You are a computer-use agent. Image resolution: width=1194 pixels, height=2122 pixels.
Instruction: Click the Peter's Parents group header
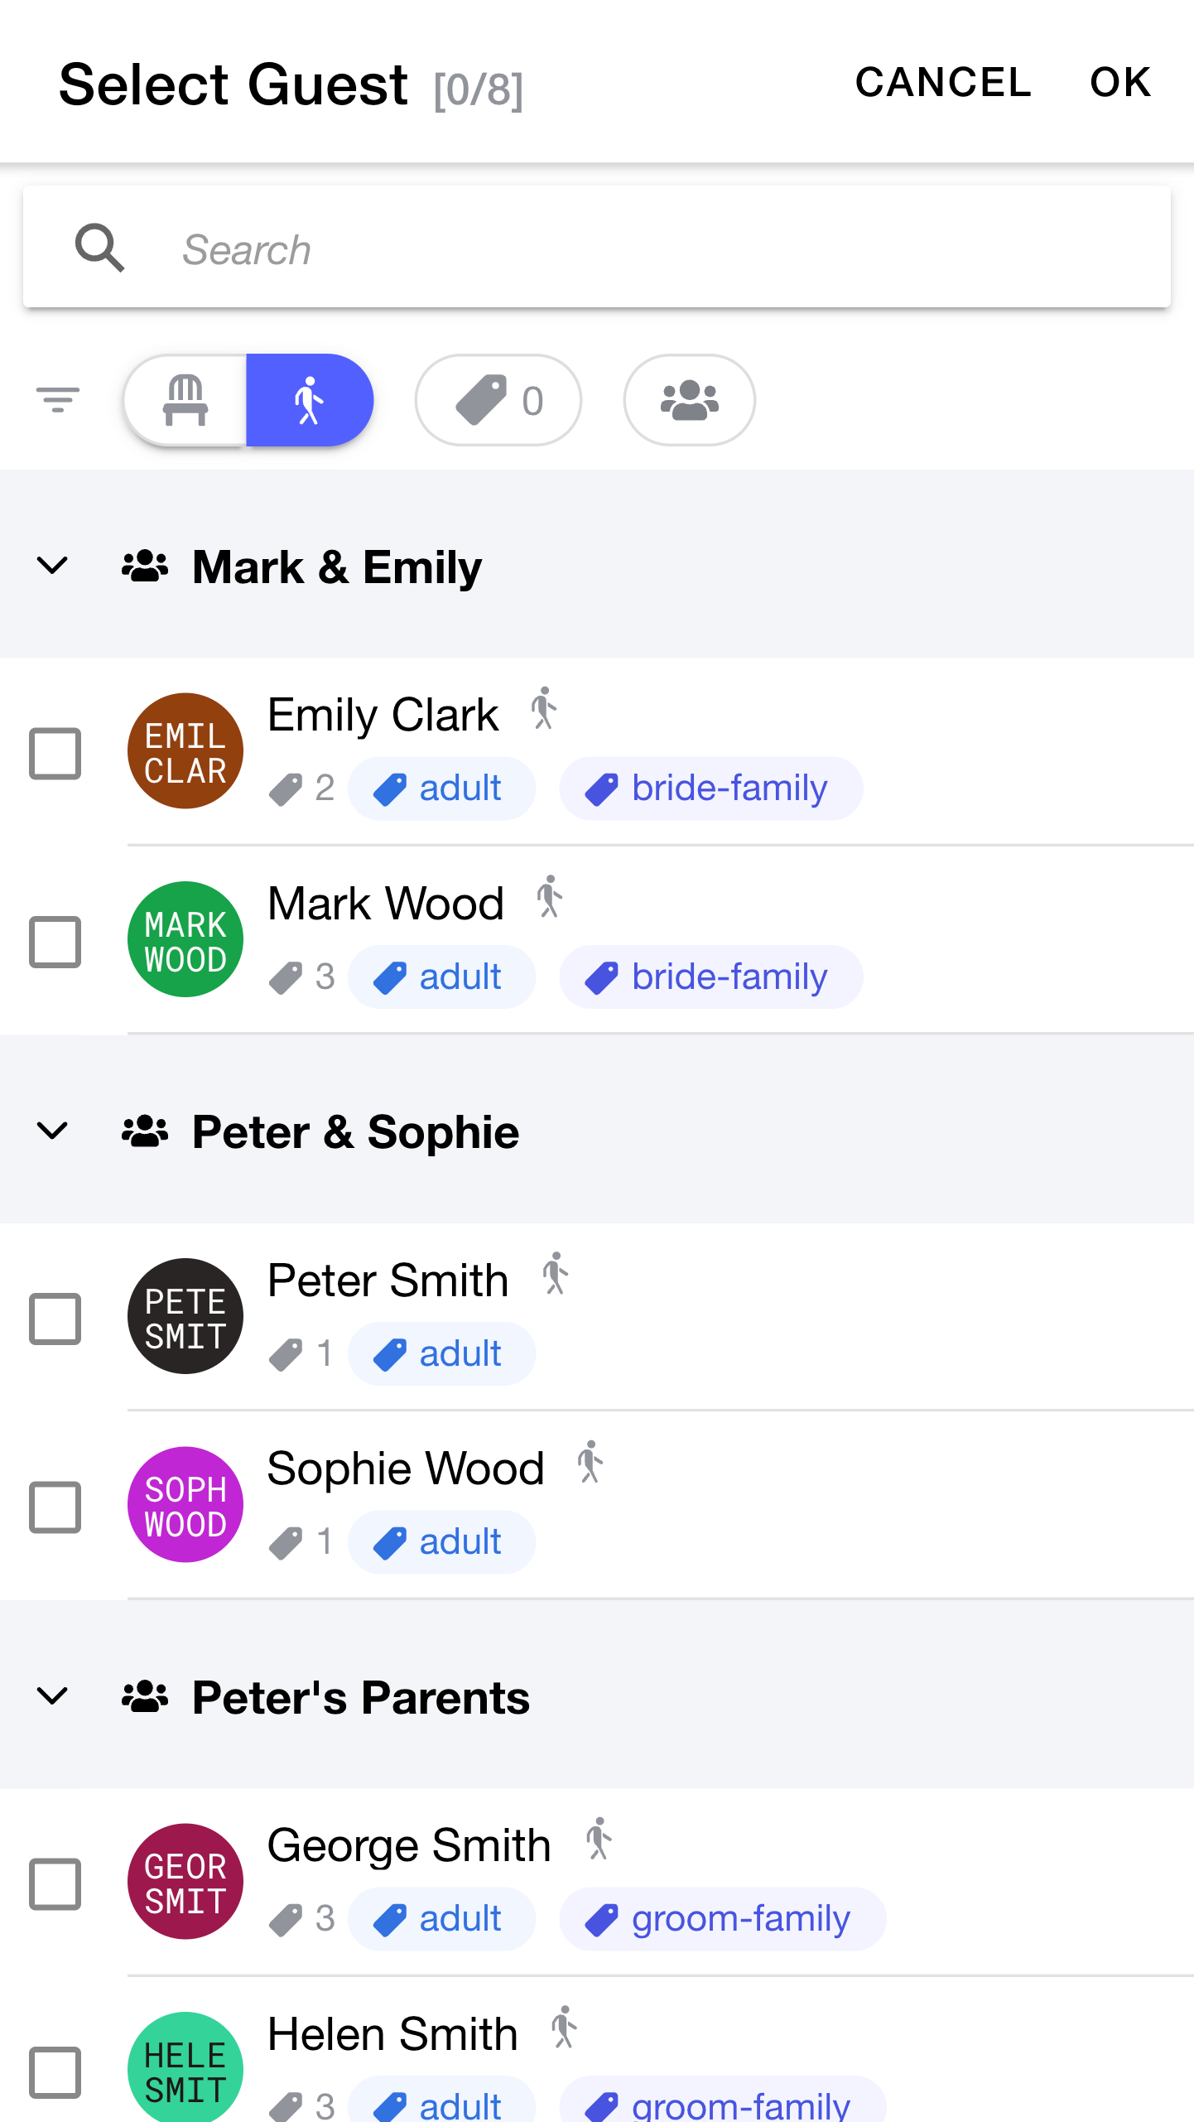[x=360, y=1697]
